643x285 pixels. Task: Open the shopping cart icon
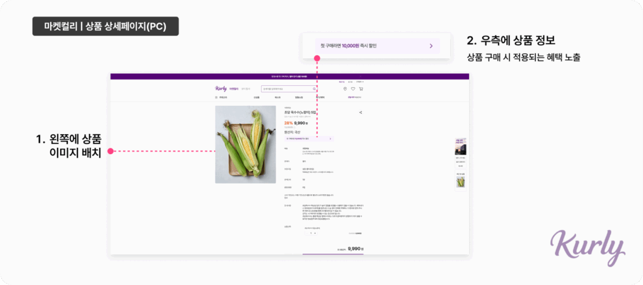point(361,89)
